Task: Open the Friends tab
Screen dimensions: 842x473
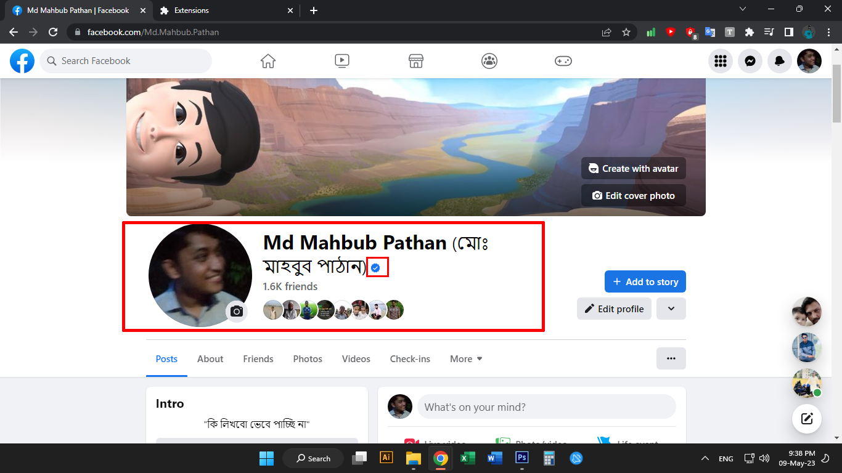Action: [258, 358]
